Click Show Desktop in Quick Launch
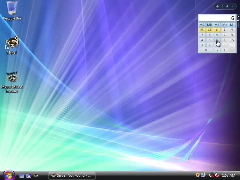 pyautogui.click(x=22, y=175)
